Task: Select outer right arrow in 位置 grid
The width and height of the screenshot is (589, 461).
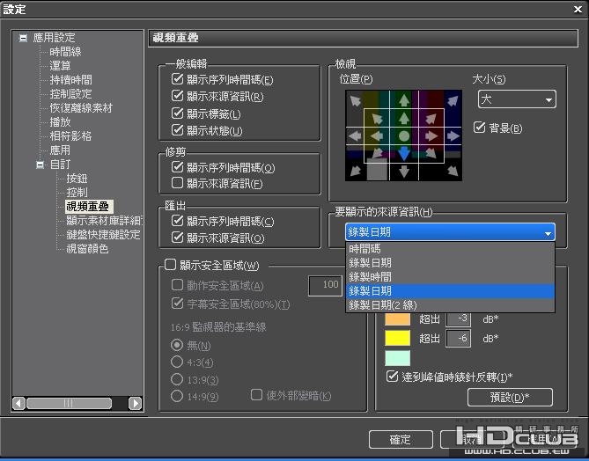Action: click(x=453, y=135)
